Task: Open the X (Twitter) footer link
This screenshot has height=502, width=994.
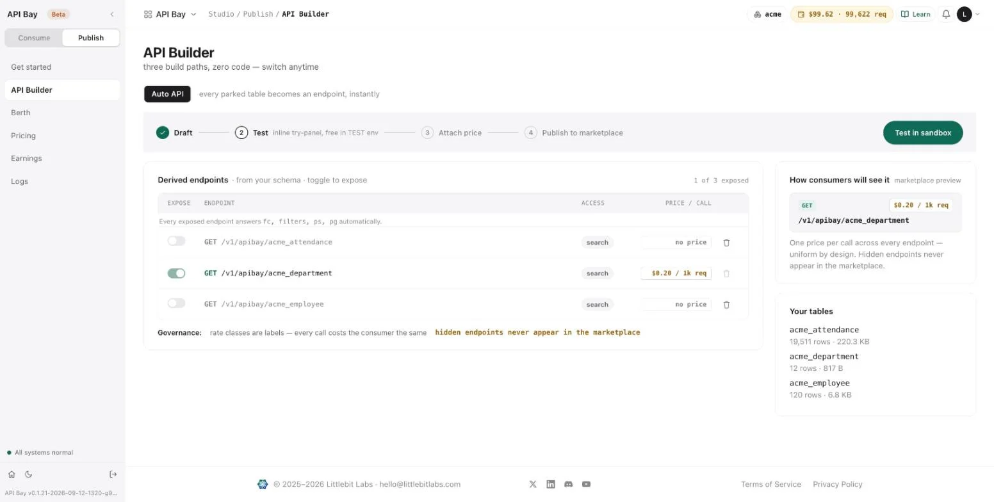Action: point(533,484)
